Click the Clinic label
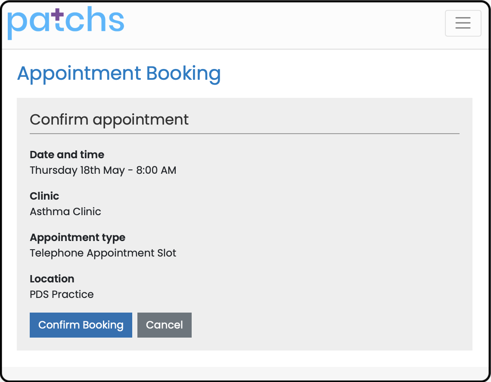 point(44,196)
